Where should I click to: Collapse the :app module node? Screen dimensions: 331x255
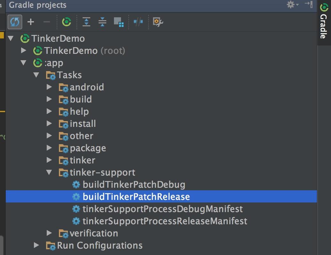(23, 63)
